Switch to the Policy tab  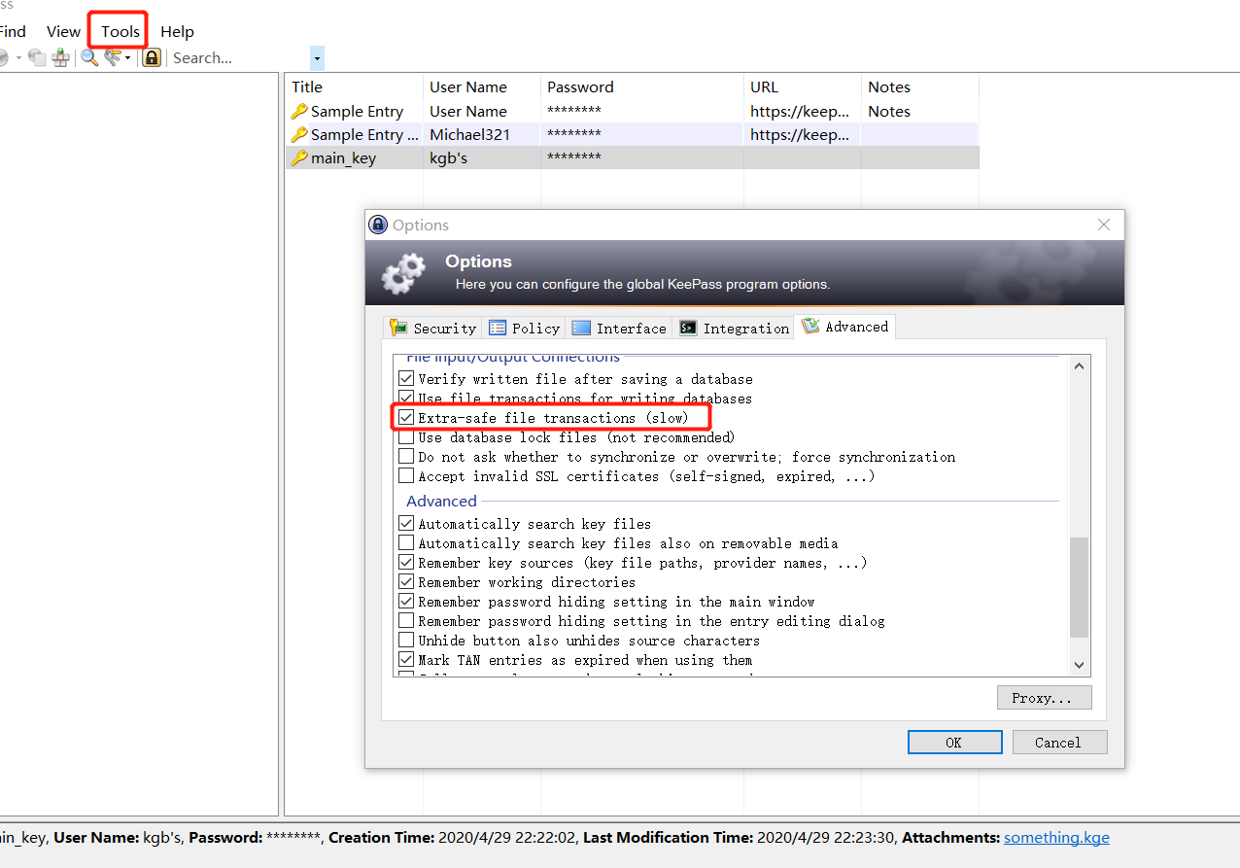click(x=524, y=328)
